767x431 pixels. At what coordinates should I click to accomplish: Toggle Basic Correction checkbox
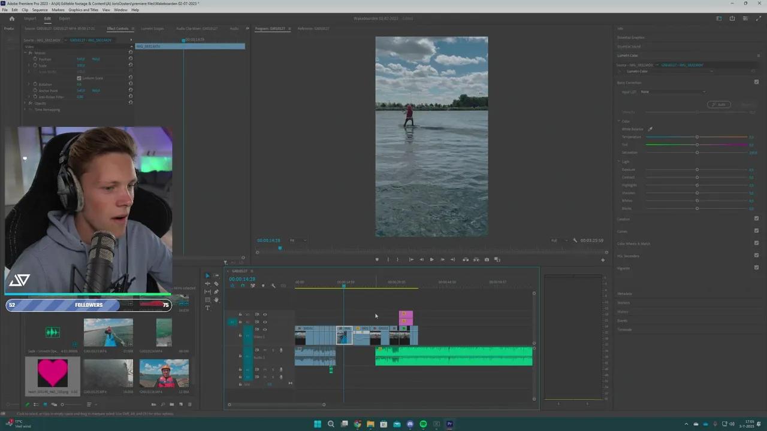756,82
